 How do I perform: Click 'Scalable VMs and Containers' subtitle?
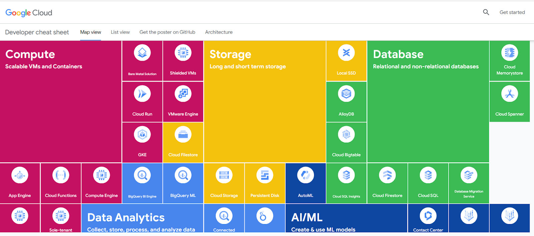click(44, 66)
